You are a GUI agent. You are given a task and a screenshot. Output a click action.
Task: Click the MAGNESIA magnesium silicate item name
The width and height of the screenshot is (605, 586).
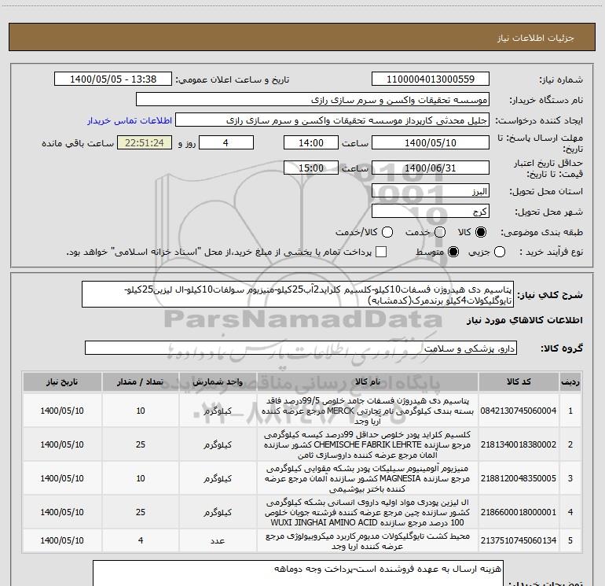(x=368, y=478)
